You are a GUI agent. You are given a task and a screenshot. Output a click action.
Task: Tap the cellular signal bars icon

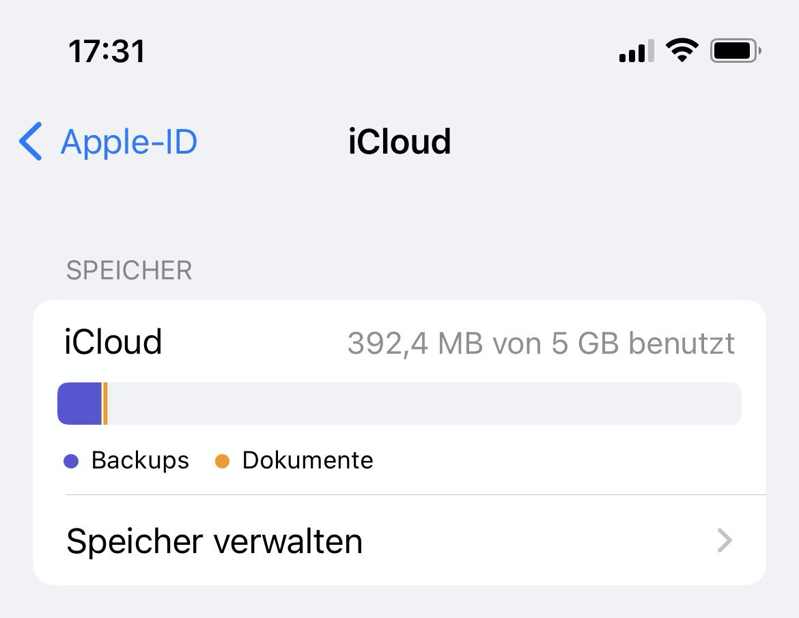[636, 51]
